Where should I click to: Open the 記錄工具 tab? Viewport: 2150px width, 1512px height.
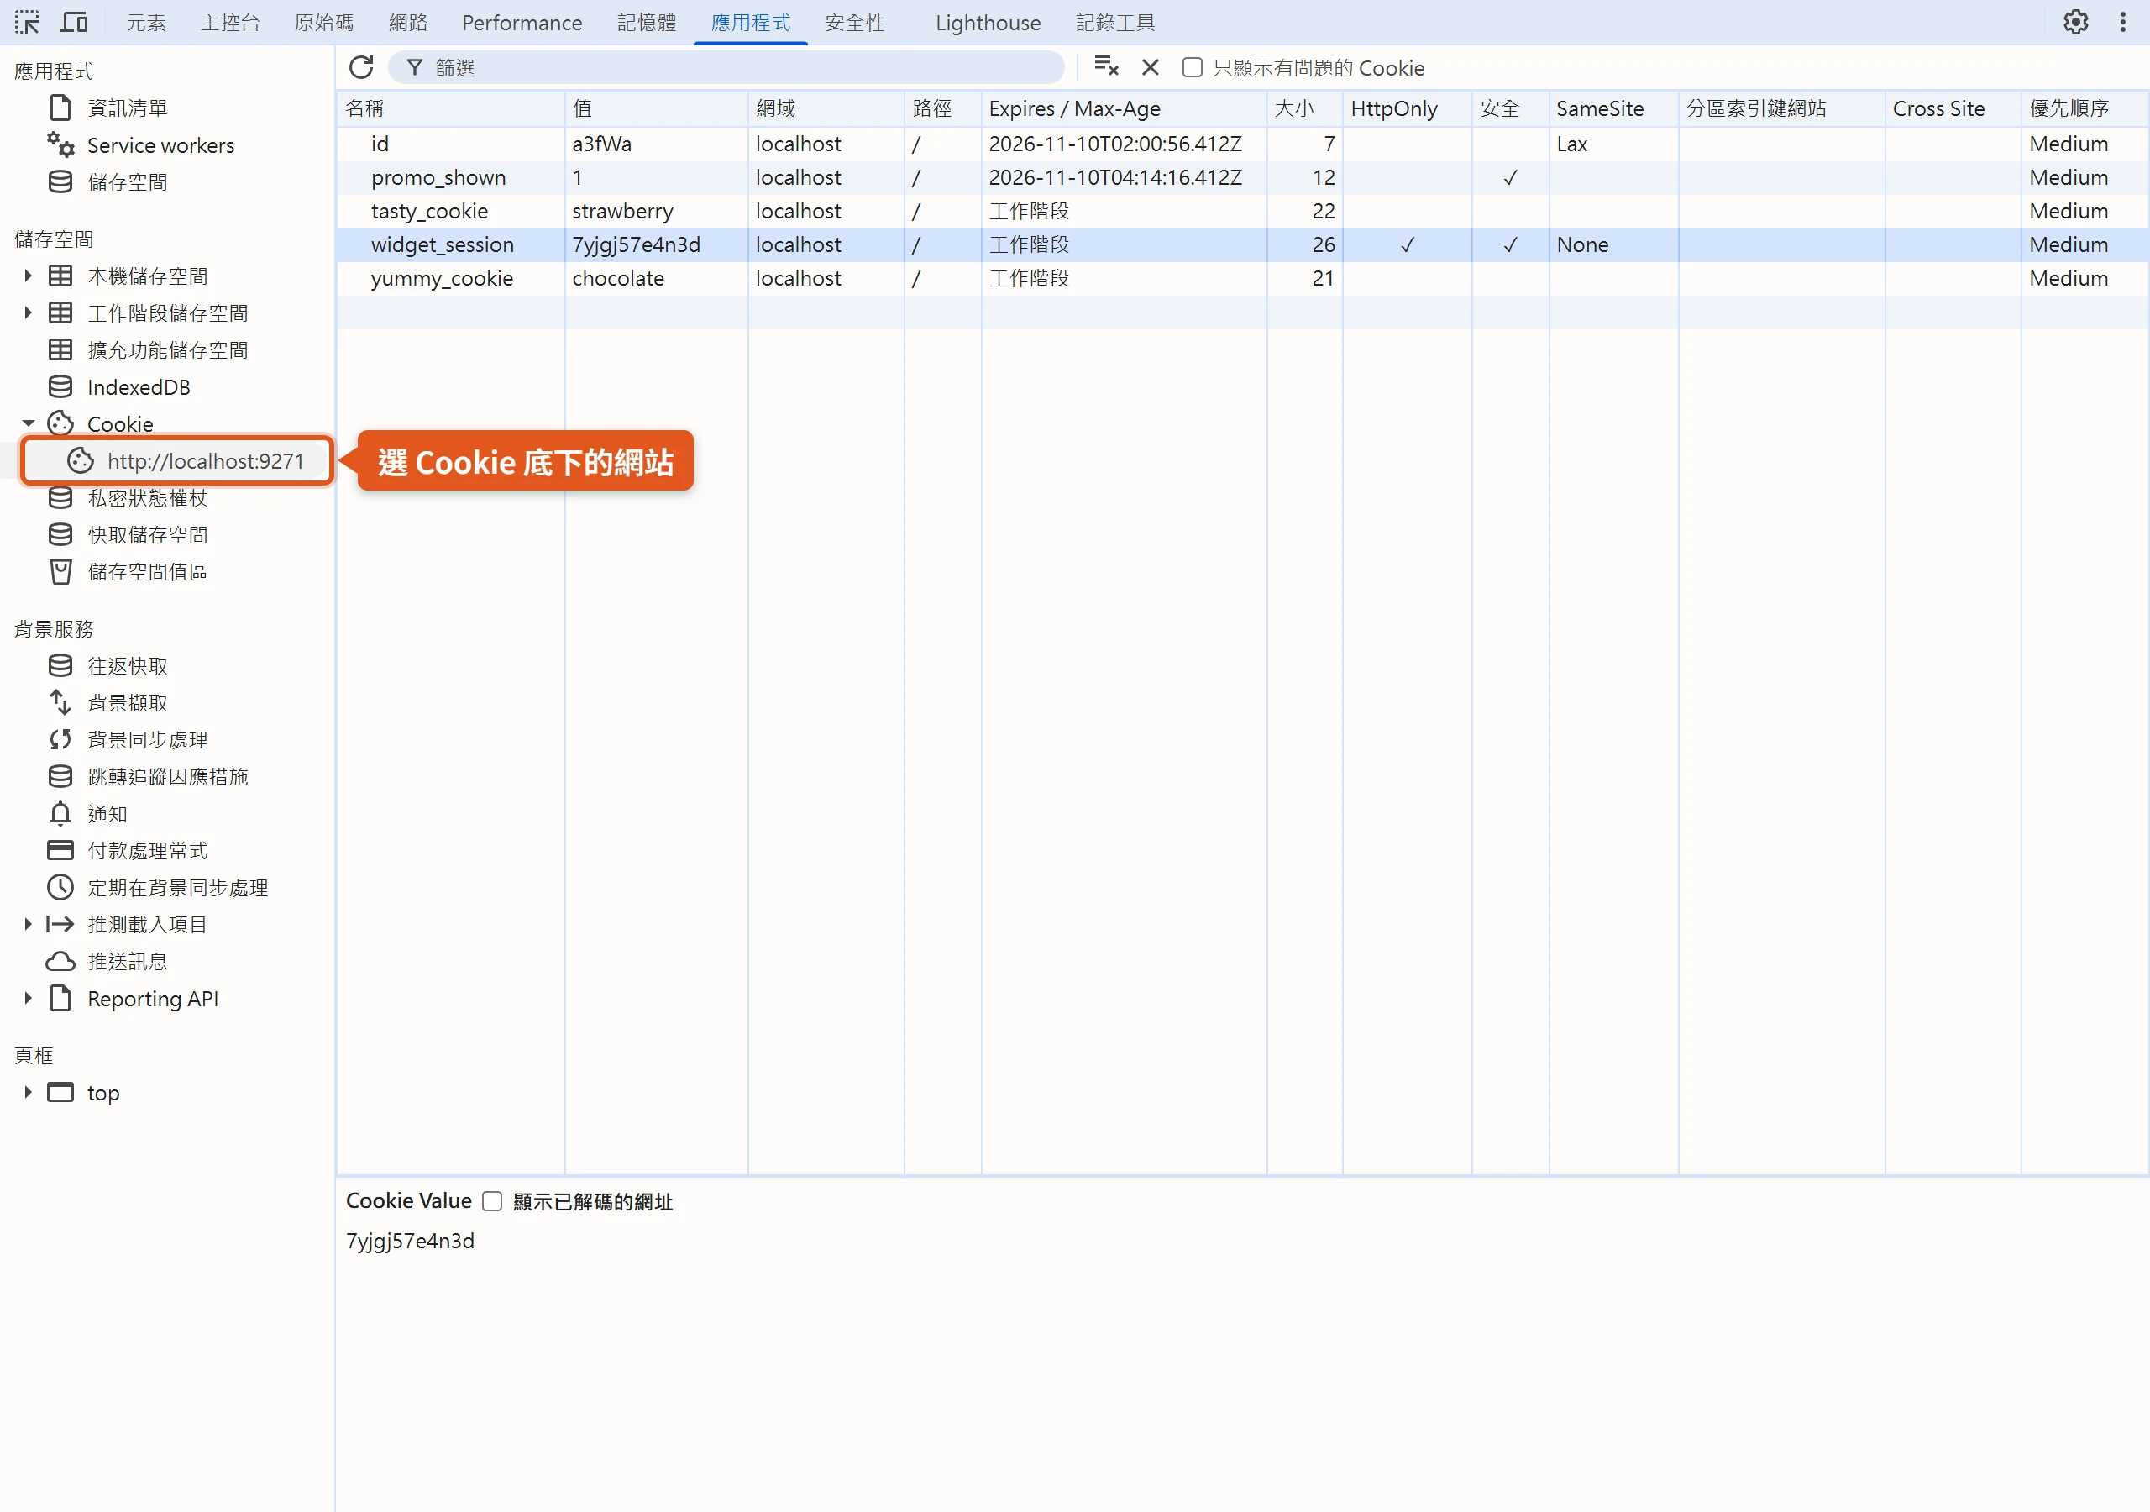(x=1115, y=23)
